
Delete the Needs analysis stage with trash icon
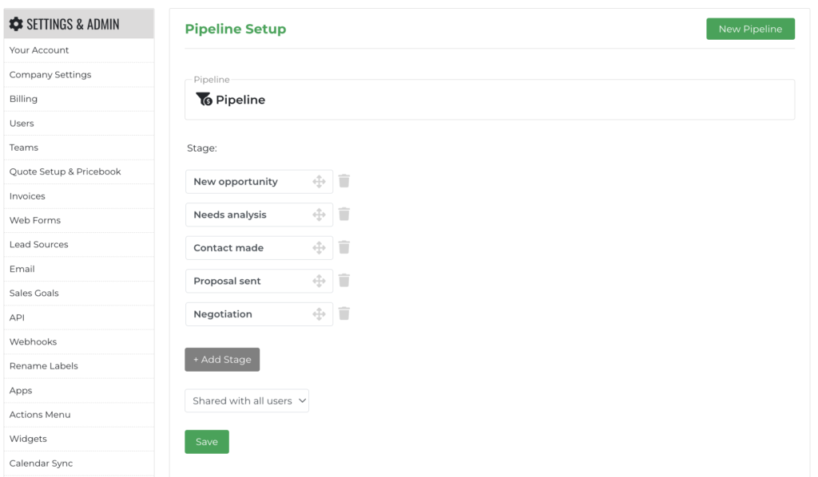pos(344,214)
